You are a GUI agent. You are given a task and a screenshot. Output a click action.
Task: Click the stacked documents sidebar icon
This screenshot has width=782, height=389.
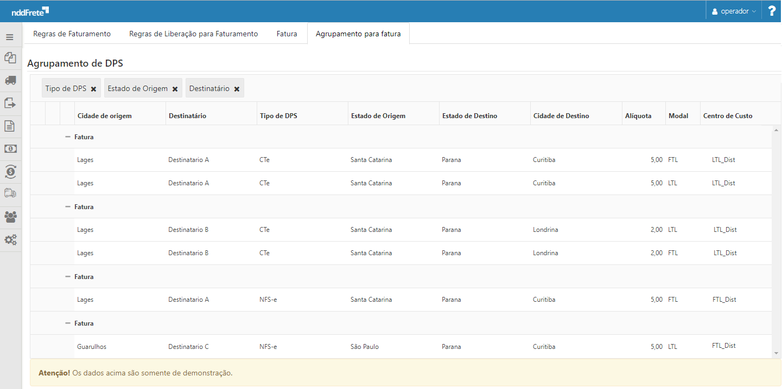(x=10, y=57)
